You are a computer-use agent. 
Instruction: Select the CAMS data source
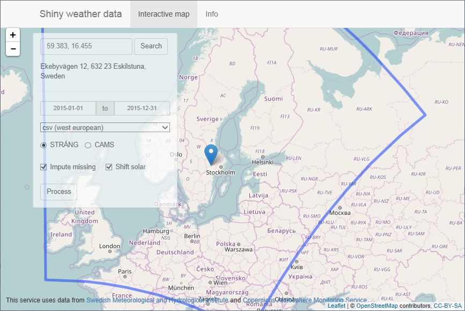point(88,145)
